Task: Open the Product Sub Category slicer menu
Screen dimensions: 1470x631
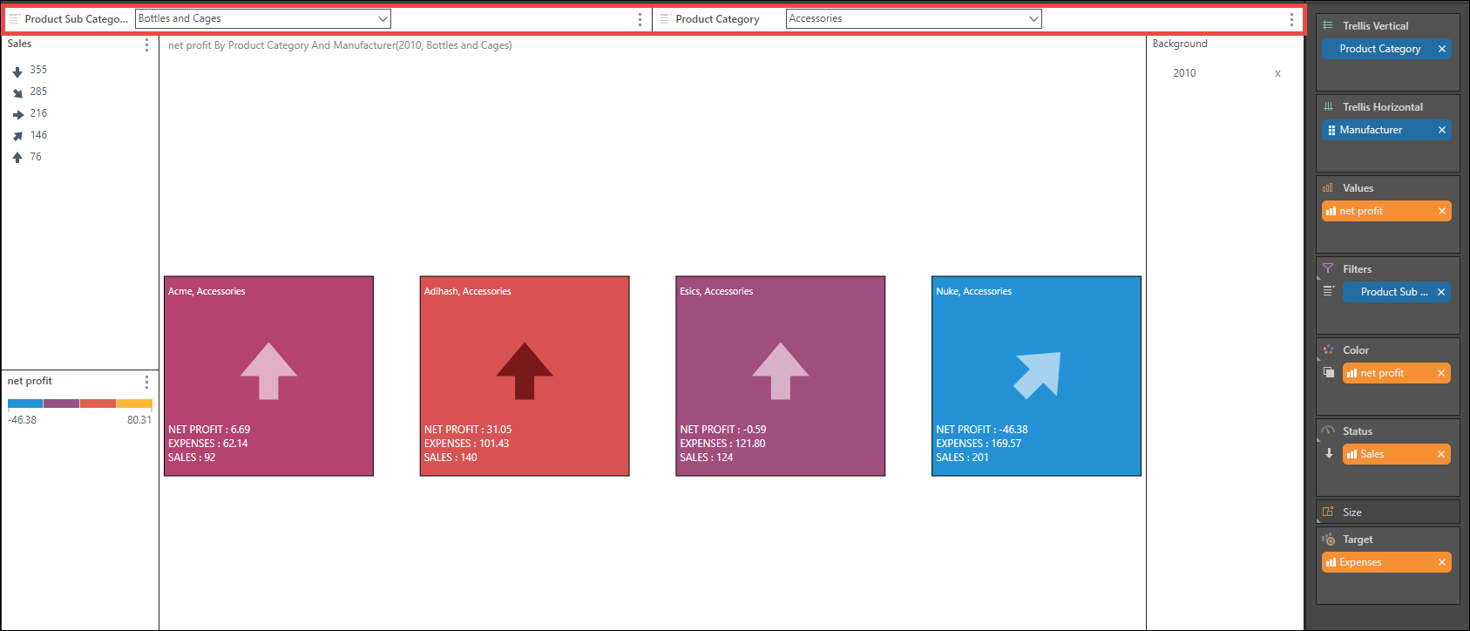Action: (640, 19)
